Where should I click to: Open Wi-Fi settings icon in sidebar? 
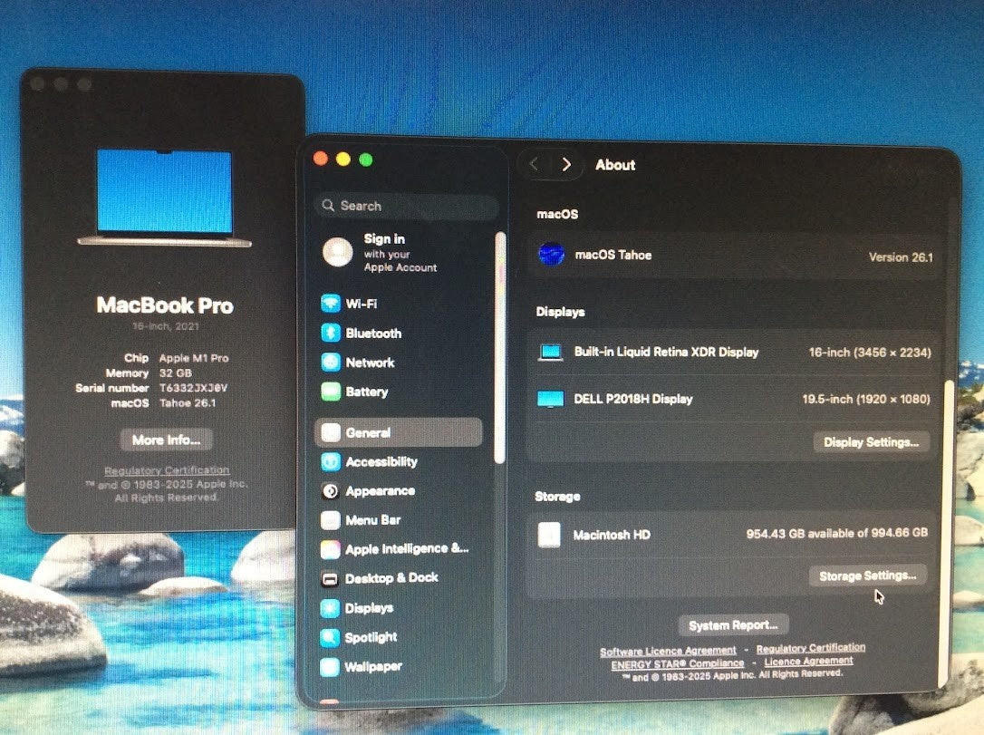[331, 304]
